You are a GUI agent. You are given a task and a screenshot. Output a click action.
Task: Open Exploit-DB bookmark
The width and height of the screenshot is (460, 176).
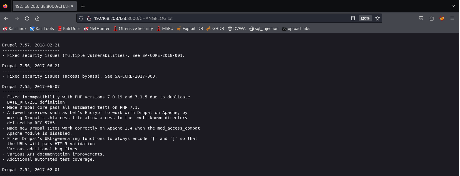pyautogui.click(x=190, y=29)
